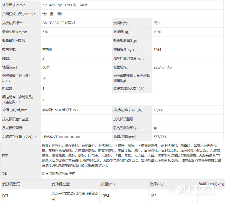Select the note 胎压监测系统为间接式
The height and width of the screenshot is (203, 225).
click(x=58, y=174)
